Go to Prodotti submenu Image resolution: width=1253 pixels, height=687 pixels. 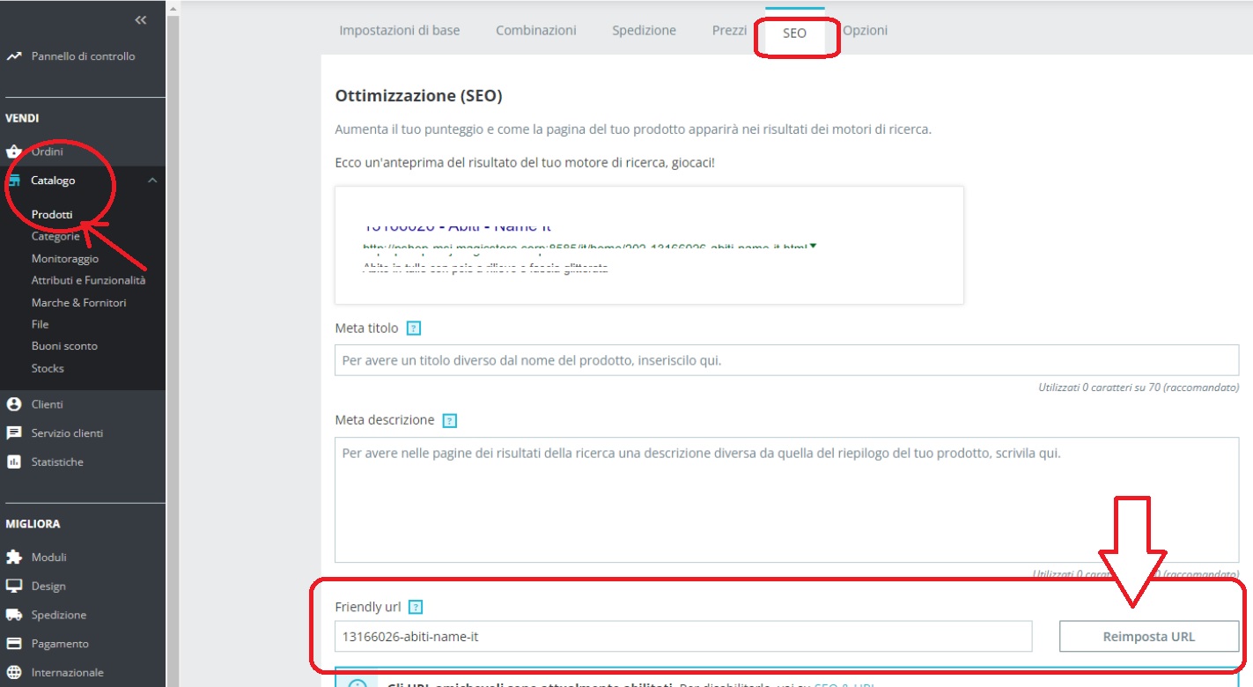click(x=52, y=214)
